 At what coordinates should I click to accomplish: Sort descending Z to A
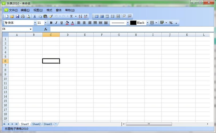coord(86,16)
